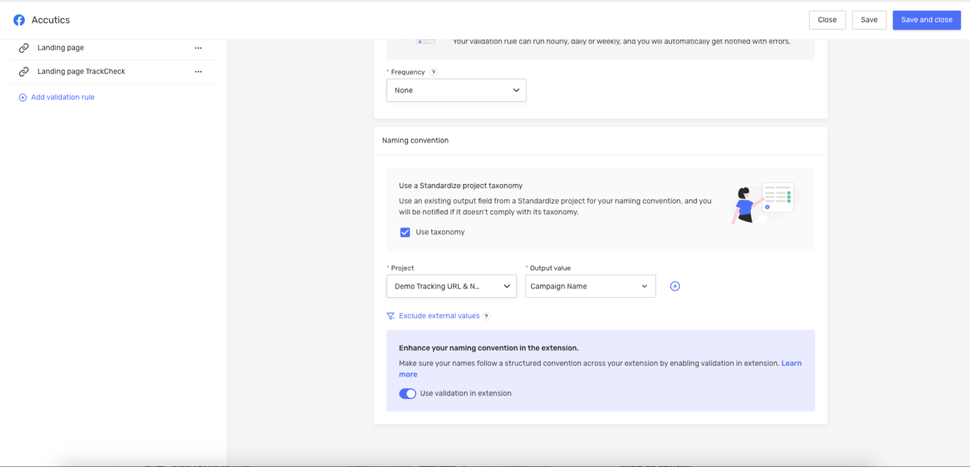Click the Facebook logo icon

click(19, 20)
